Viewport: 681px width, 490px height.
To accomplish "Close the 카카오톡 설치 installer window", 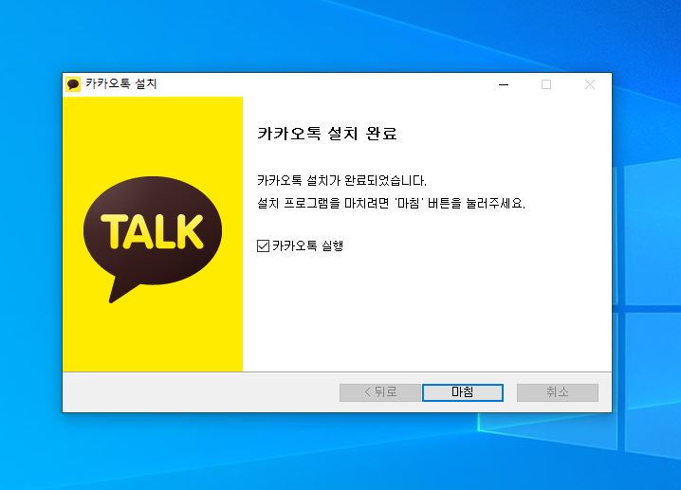I will 589,84.
